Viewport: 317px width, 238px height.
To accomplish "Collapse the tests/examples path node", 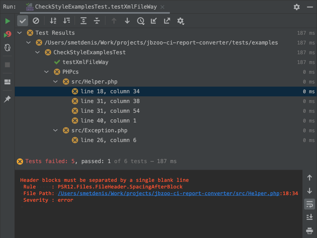I will (28, 43).
